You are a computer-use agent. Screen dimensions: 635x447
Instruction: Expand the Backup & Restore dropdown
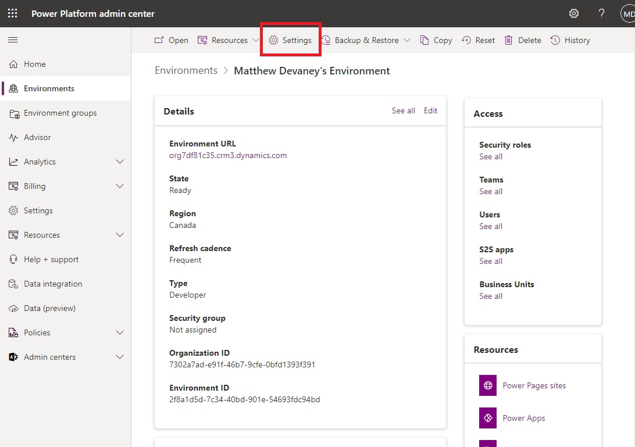tap(407, 40)
